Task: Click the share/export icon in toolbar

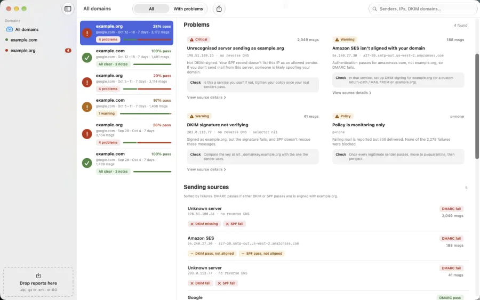Action: (219, 9)
